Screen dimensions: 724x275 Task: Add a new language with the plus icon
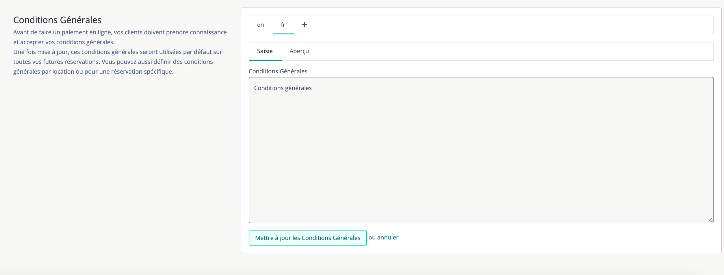pos(304,25)
